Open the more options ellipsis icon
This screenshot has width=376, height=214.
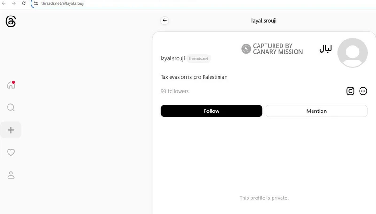[x=363, y=91]
